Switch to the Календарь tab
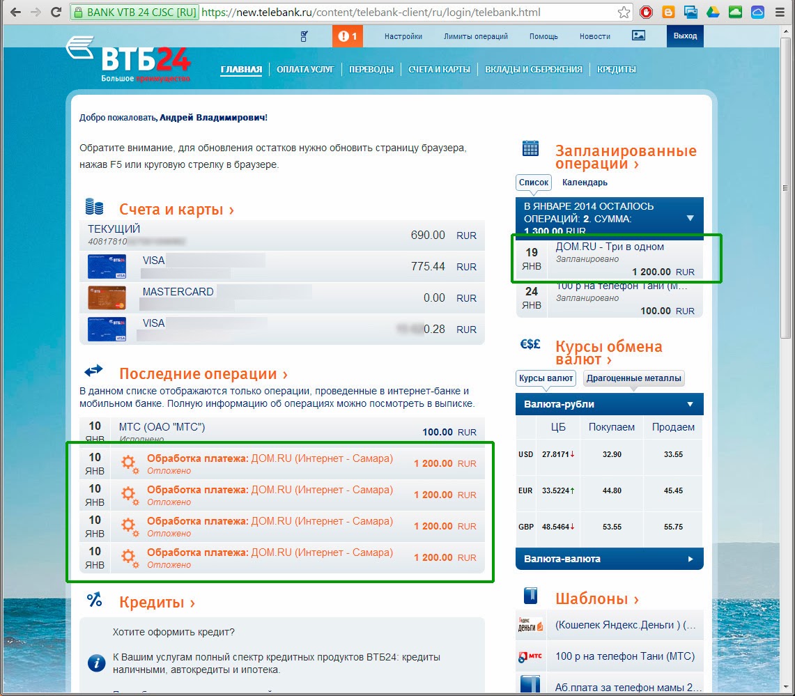Viewport: 795px width, 696px height. (585, 183)
